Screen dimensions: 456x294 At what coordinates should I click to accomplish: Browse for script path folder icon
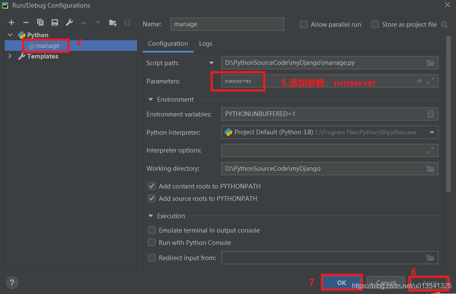[x=431, y=63]
